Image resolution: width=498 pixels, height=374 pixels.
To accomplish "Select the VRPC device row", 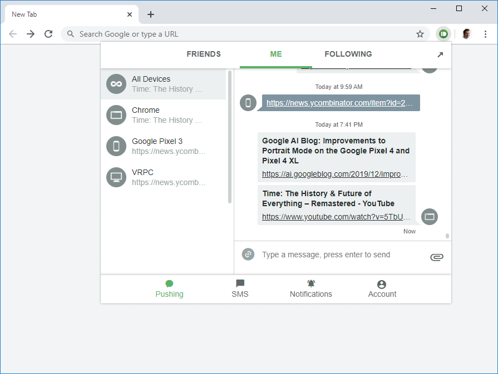I will click(x=163, y=177).
